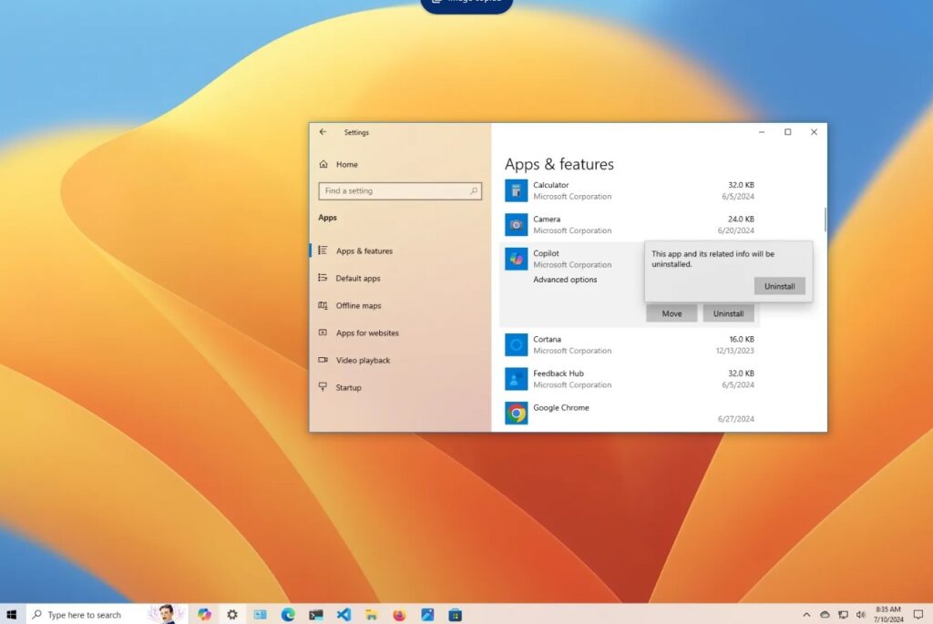
Task: Click the Uninstall button beside Move
Action: (x=728, y=313)
